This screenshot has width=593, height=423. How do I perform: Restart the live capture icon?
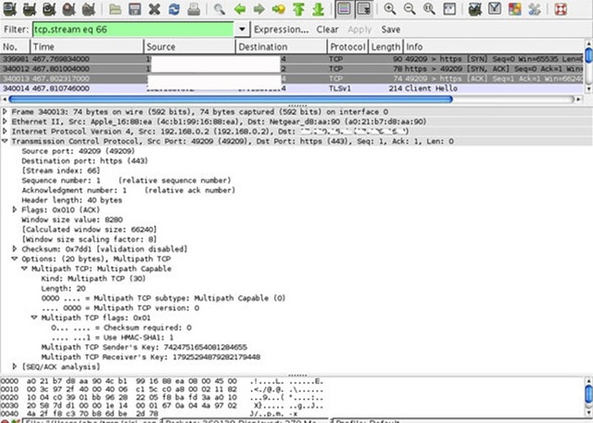coord(89,8)
